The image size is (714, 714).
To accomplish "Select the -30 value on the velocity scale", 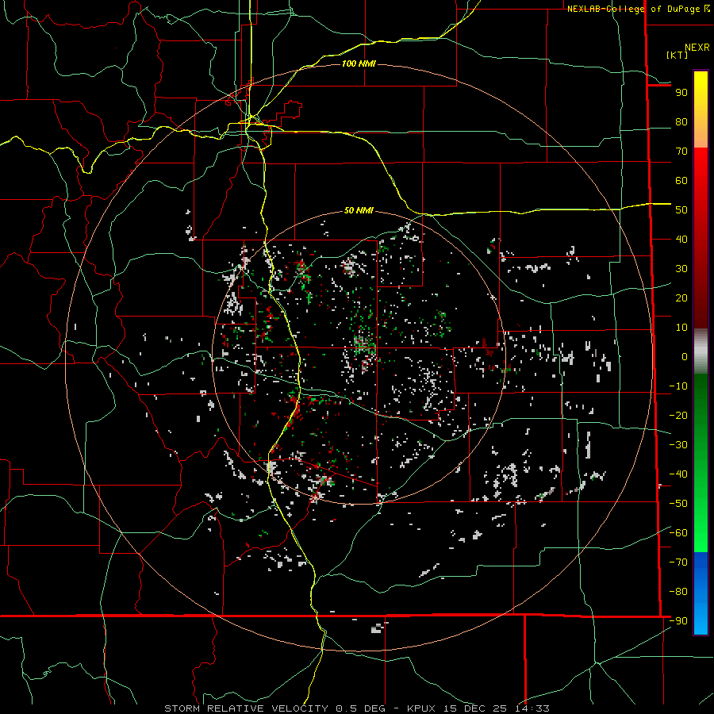I will [678, 445].
